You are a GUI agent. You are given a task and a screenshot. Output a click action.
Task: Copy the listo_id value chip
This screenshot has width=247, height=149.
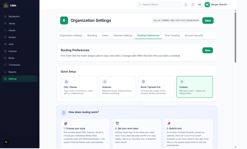176,20
